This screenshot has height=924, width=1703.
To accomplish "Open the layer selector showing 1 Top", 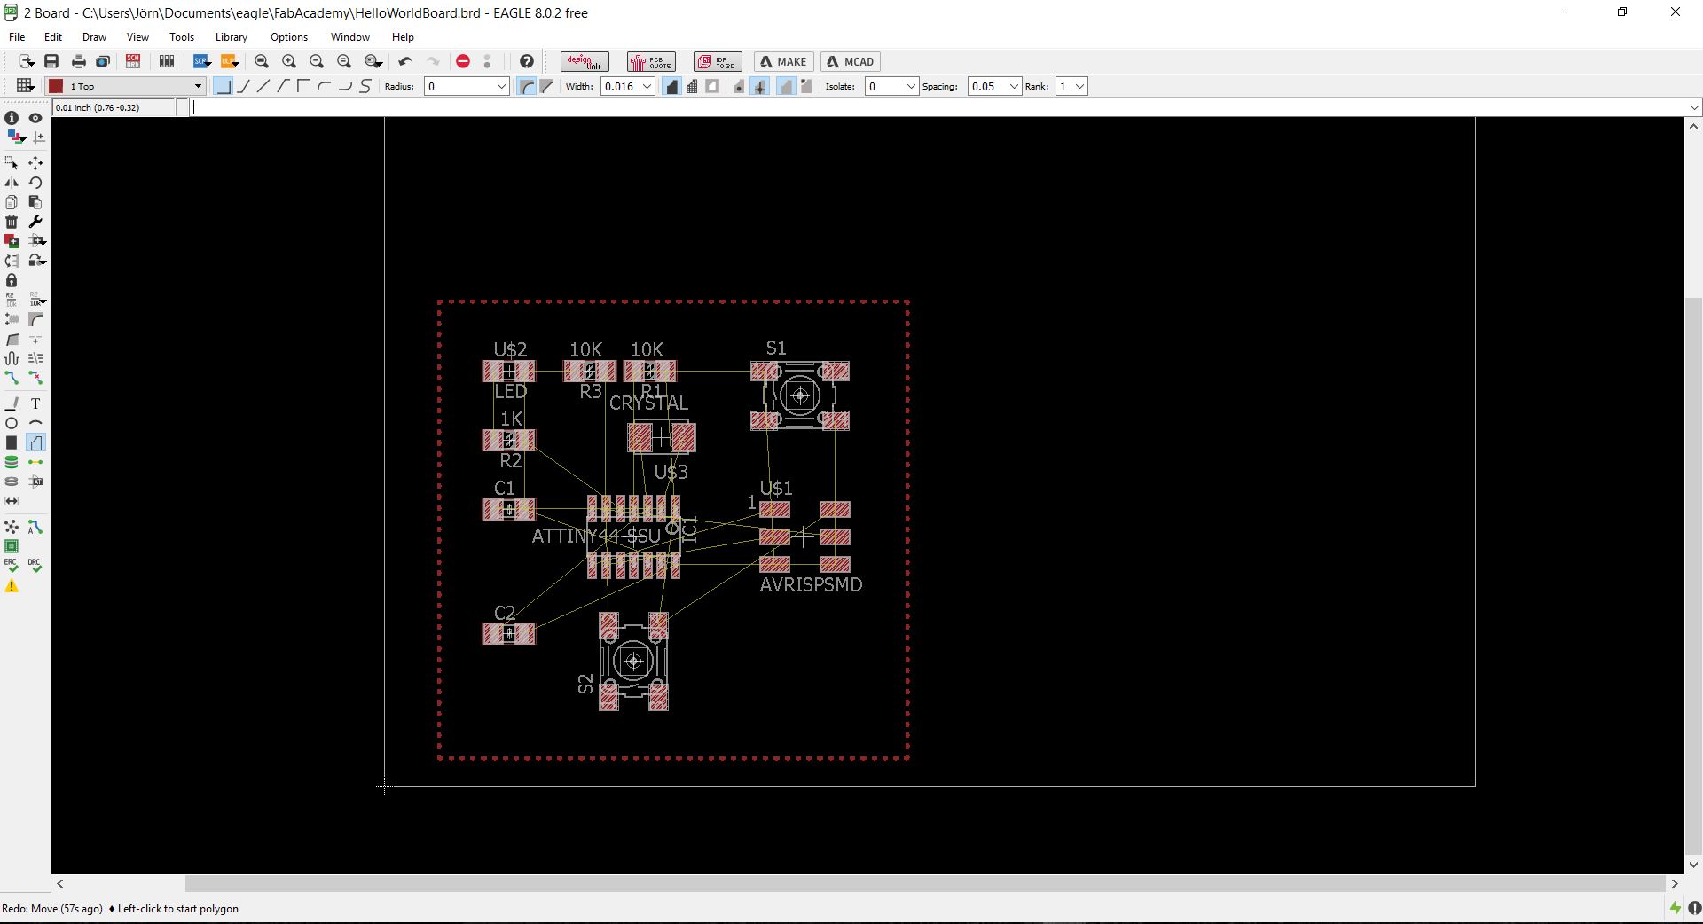I will tap(126, 86).
